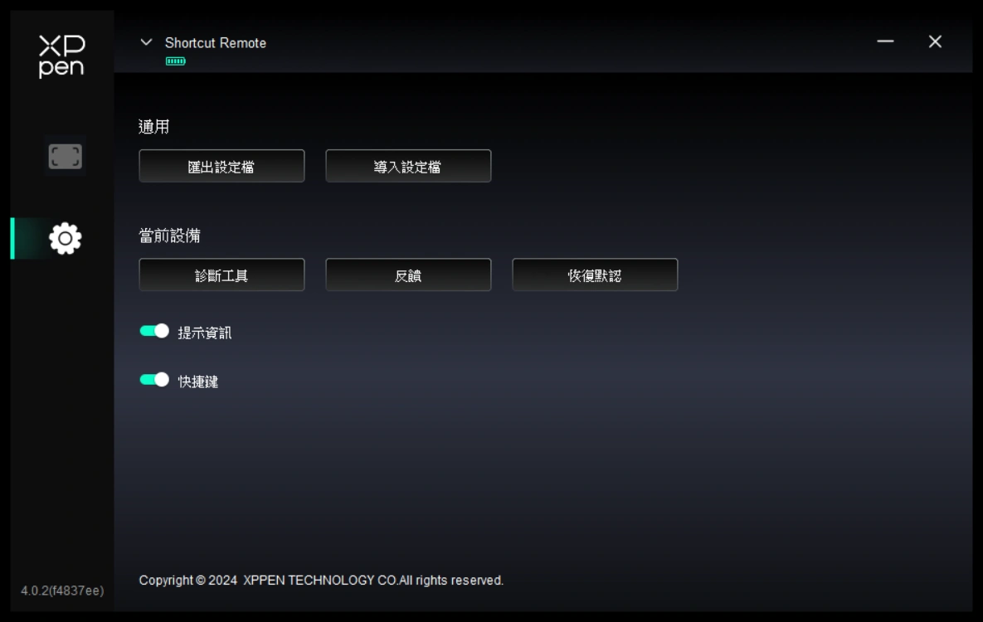Click the 匯出設定檔 export button
The width and height of the screenshot is (983, 622).
tap(222, 166)
